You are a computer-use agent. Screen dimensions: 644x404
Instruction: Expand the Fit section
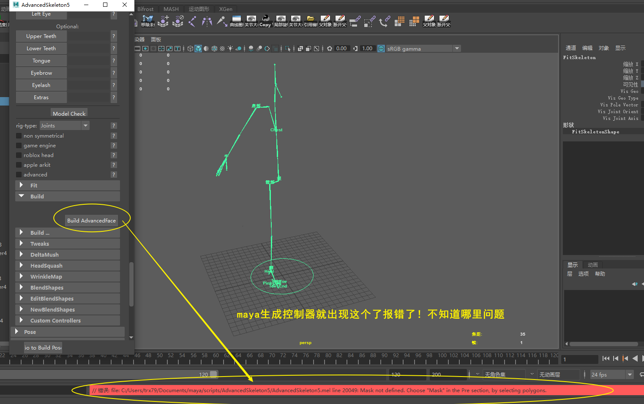68,185
